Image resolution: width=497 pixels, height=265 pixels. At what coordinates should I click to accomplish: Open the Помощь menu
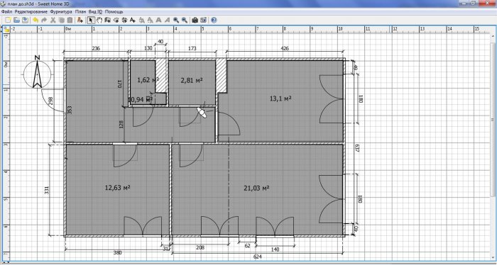click(114, 12)
